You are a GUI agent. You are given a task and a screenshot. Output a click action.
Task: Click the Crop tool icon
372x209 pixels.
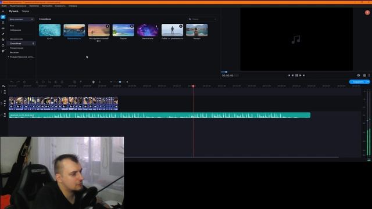pyautogui.click(x=49, y=82)
